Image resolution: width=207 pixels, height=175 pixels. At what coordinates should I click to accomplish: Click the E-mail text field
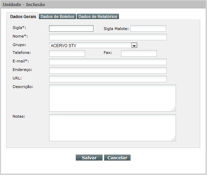click(108, 62)
